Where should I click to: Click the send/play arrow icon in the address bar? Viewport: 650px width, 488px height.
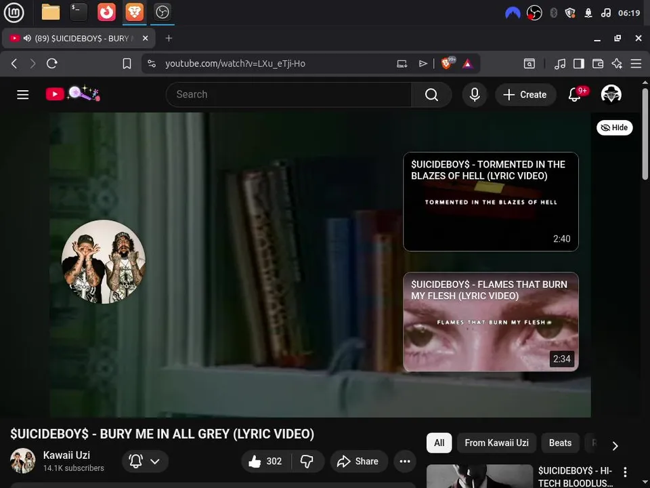(422, 64)
